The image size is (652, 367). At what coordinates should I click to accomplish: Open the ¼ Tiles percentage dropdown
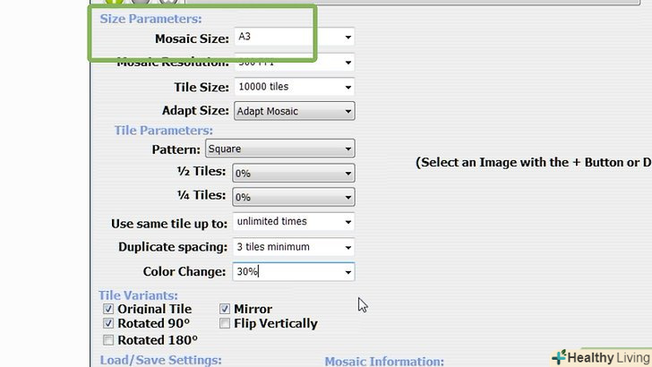click(347, 198)
